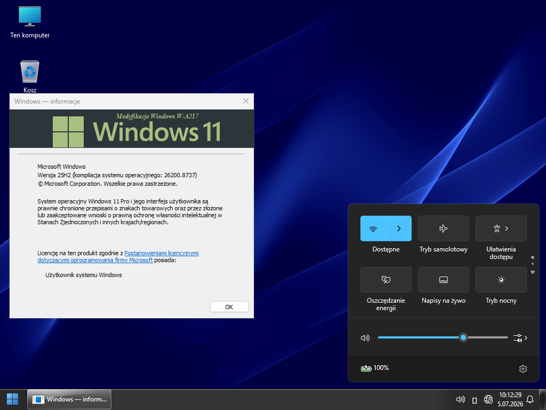Click OK in Windows informacje dialog
This screenshot has height=410, width=546.
pyautogui.click(x=229, y=307)
